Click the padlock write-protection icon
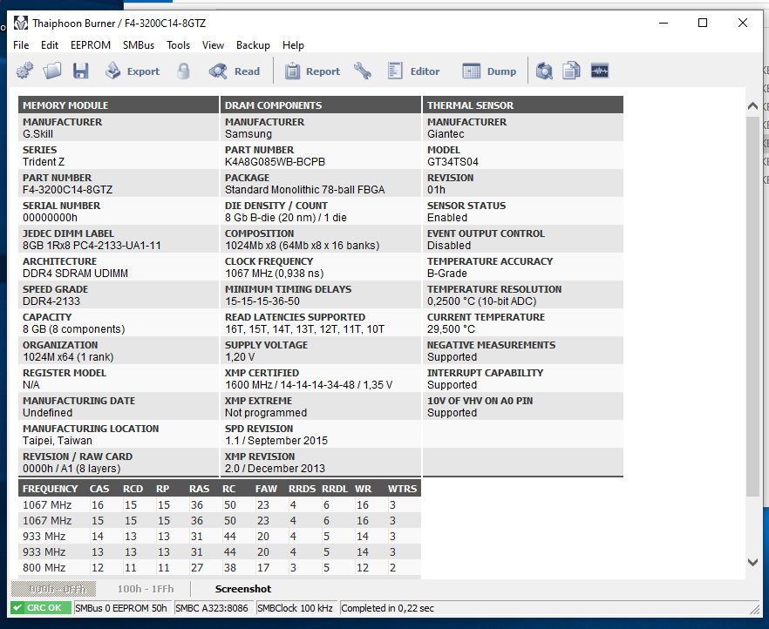Screen dimensions: 769x629 [x=183, y=71]
